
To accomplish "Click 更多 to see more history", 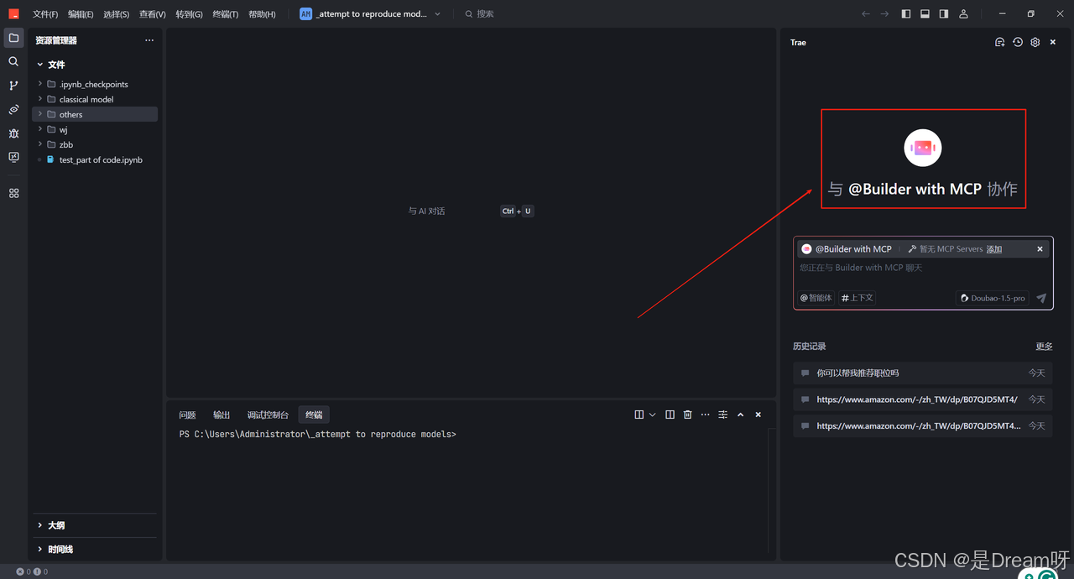I will click(1044, 347).
